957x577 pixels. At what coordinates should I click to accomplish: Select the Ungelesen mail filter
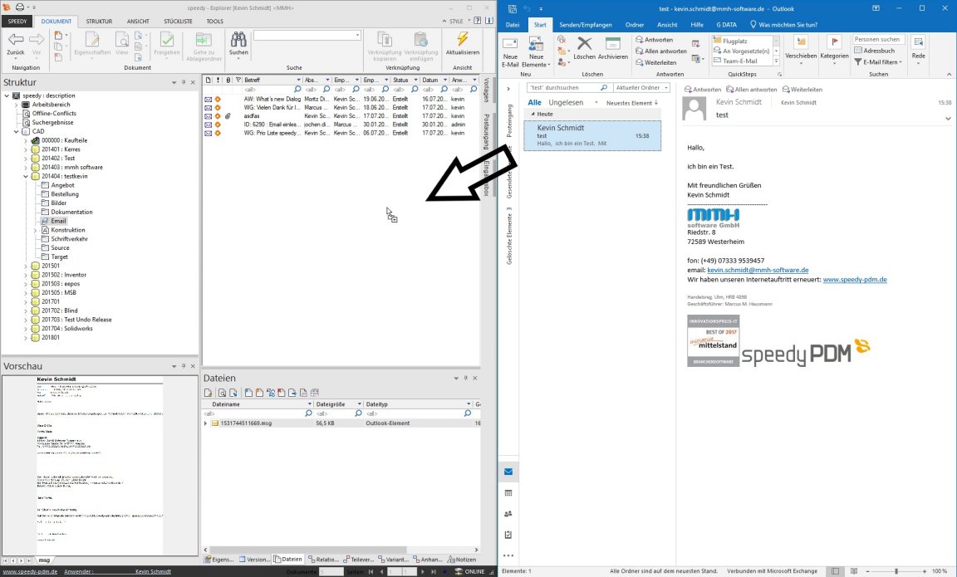click(x=565, y=103)
